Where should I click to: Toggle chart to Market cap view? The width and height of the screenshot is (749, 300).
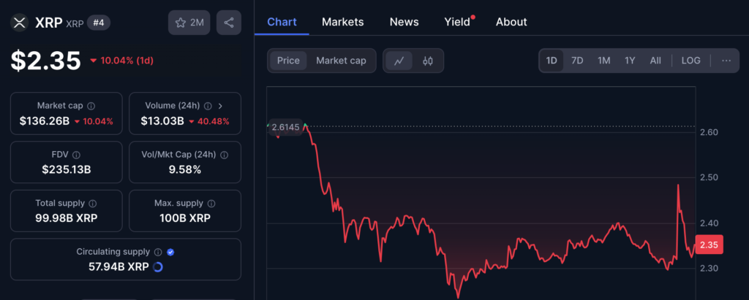point(341,61)
